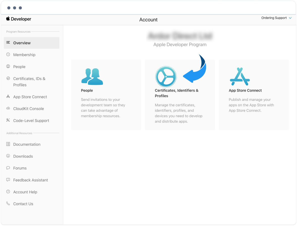
Task: Click the App Store Connect sidebar icon
Action: pos(8,96)
